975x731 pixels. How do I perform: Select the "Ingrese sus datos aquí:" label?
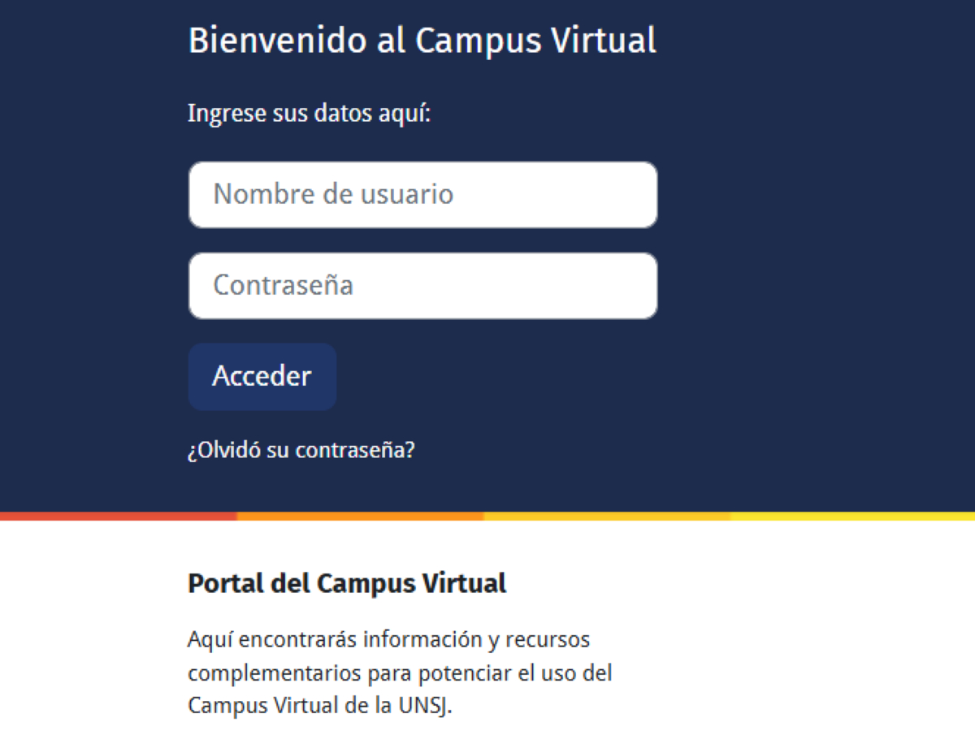point(309,113)
